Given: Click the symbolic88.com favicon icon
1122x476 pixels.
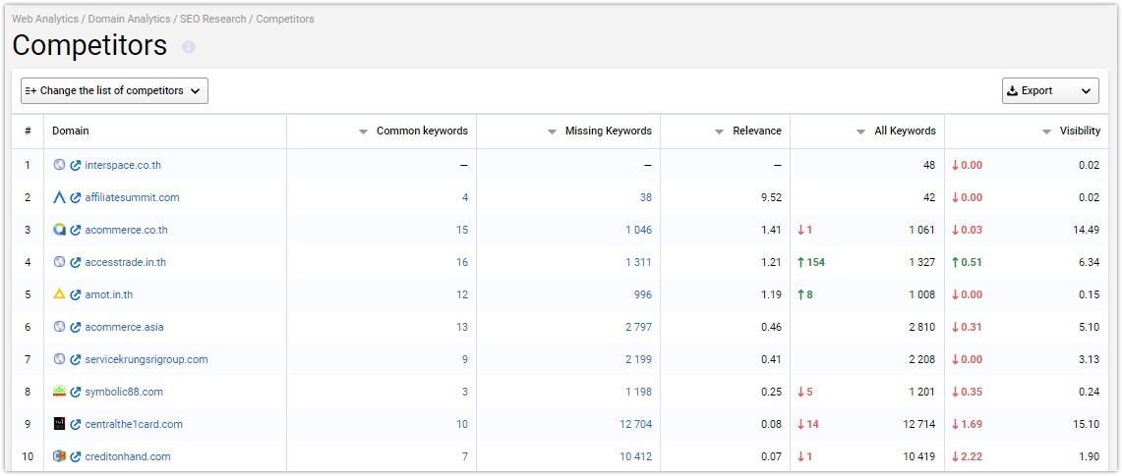Looking at the screenshot, I should (59, 391).
